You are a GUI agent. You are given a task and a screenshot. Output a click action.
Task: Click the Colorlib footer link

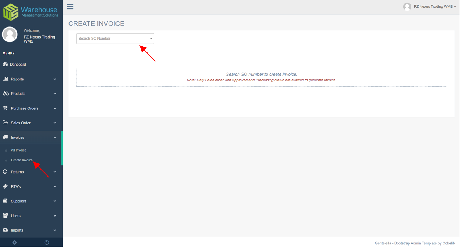pos(449,243)
